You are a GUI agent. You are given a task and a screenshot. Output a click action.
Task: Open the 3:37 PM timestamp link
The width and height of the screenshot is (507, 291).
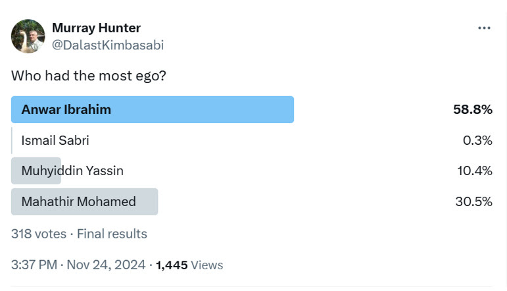(34, 265)
